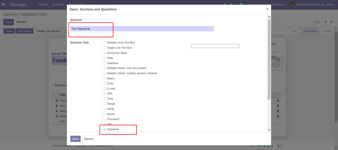Discard changes in the dialog footer
The width and height of the screenshot is (338, 150).
point(89,139)
